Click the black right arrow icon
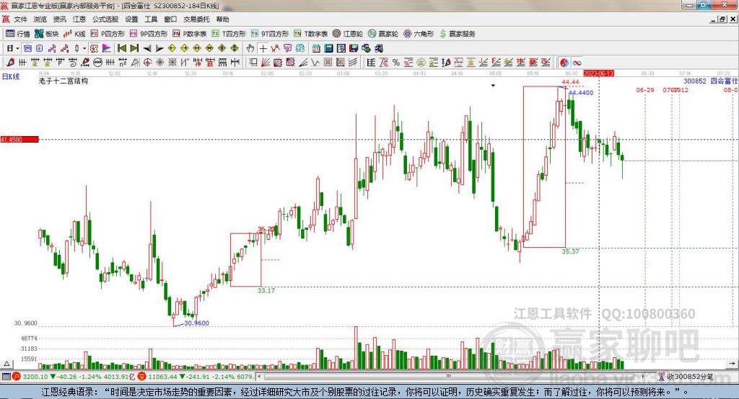739x399 pixels. (x=159, y=48)
